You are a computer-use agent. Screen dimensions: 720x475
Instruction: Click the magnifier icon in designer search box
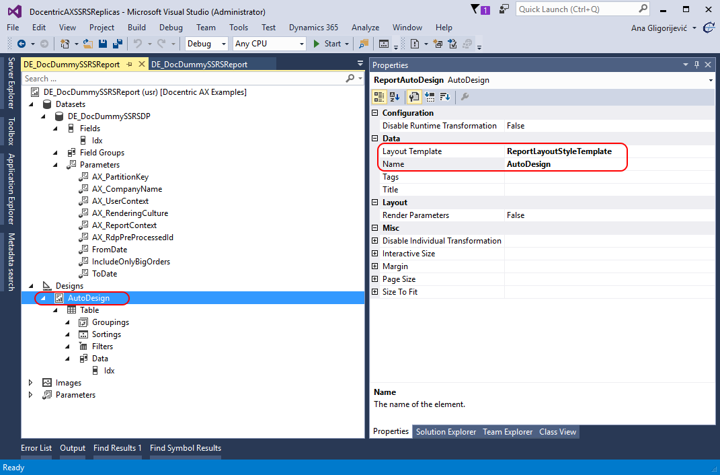350,78
